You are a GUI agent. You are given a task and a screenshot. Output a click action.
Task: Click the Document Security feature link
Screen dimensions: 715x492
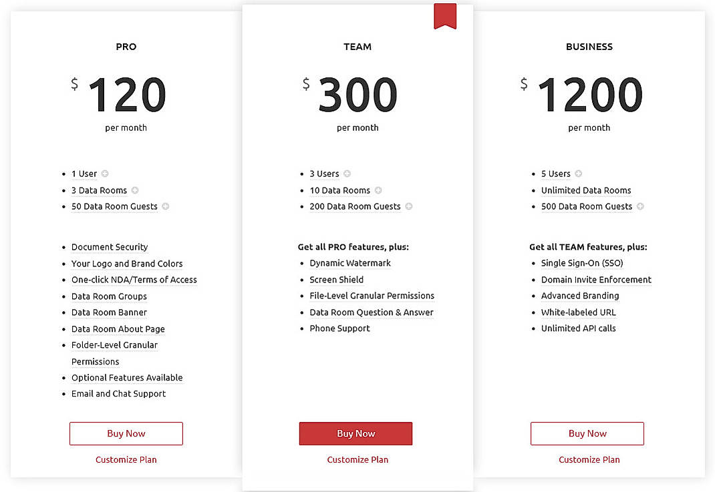coord(109,247)
